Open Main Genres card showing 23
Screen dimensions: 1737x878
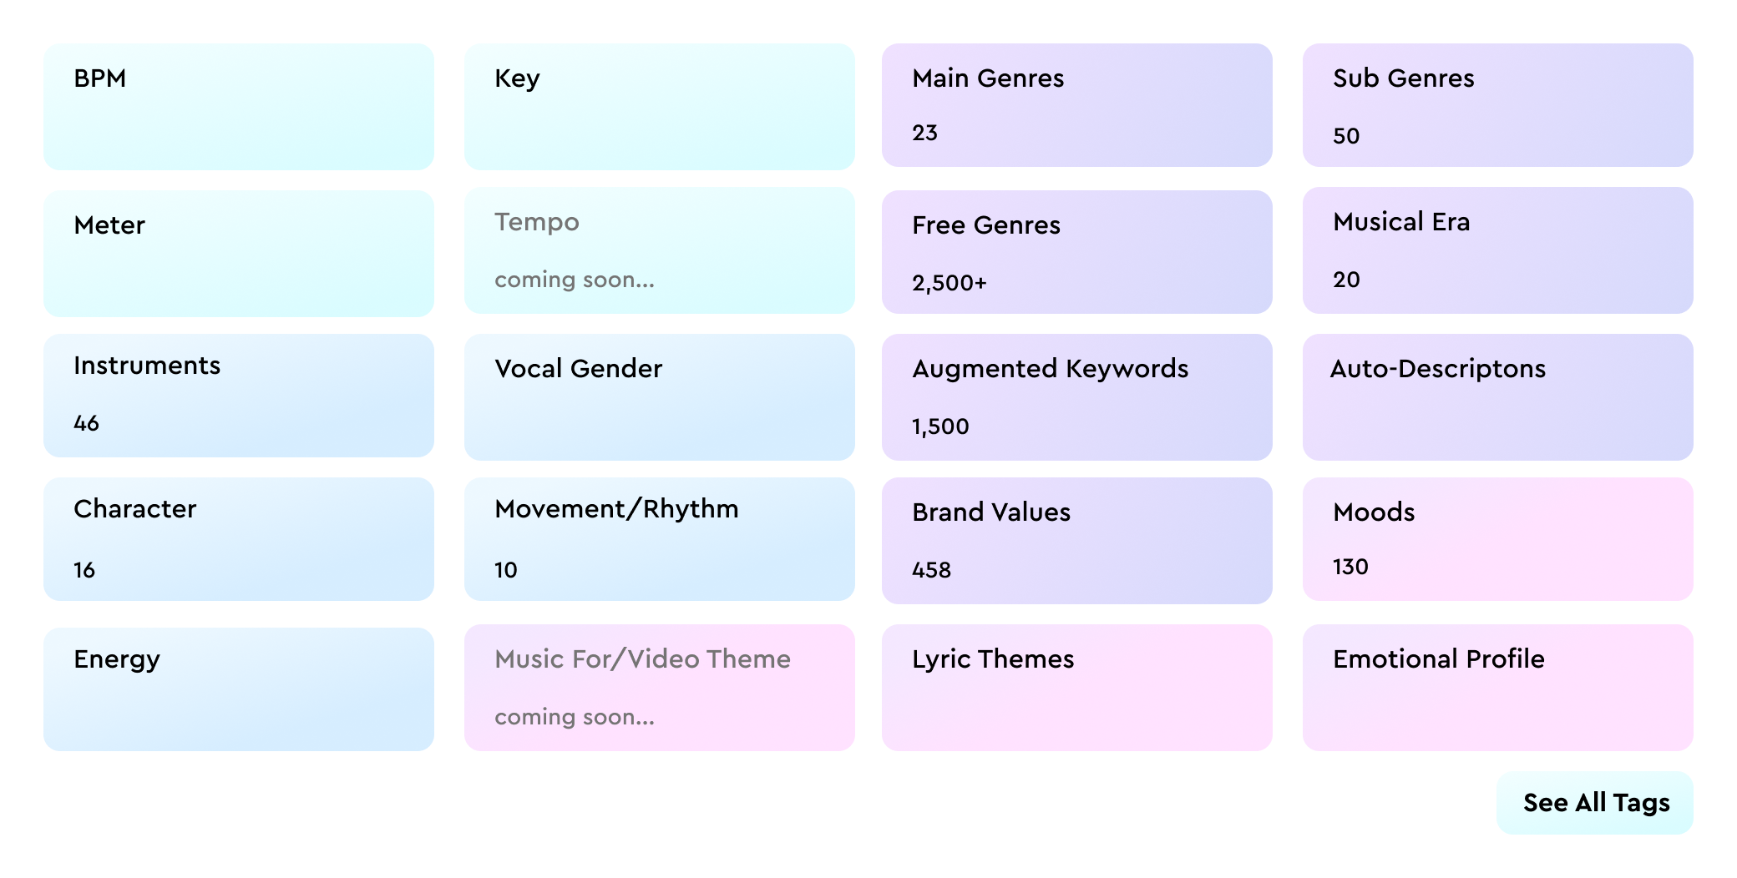pyautogui.click(x=1077, y=105)
